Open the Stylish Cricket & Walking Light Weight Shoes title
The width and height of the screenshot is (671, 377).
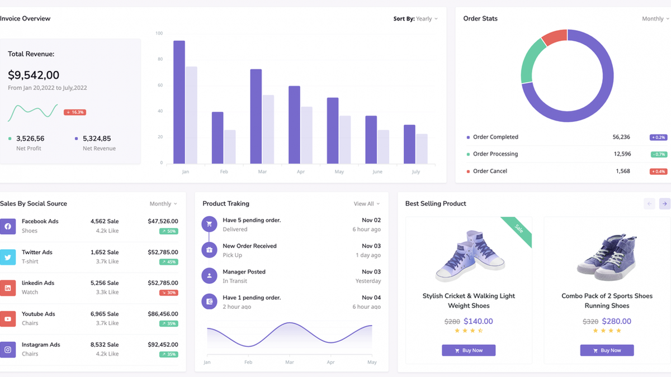469,301
